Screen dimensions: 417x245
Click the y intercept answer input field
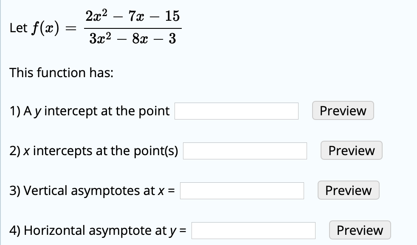(236, 111)
